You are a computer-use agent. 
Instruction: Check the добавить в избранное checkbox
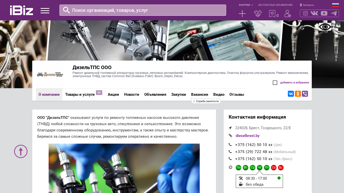(x=275, y=83)
